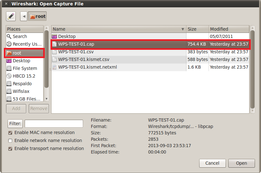This screenshot has height=173, width=261.
Task: Sort files by the Size column header
Action: [197, 29]
